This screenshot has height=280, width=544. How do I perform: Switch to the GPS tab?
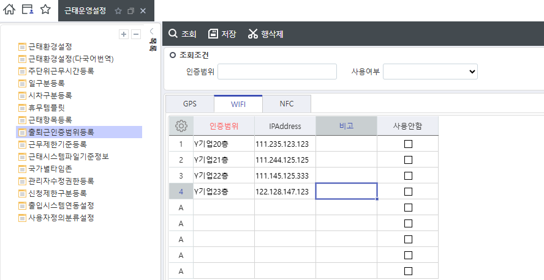[190, 104]
